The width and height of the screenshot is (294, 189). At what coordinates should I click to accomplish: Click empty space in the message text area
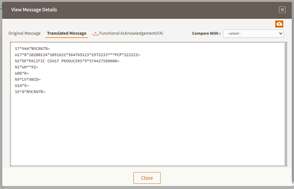(147, 133)
